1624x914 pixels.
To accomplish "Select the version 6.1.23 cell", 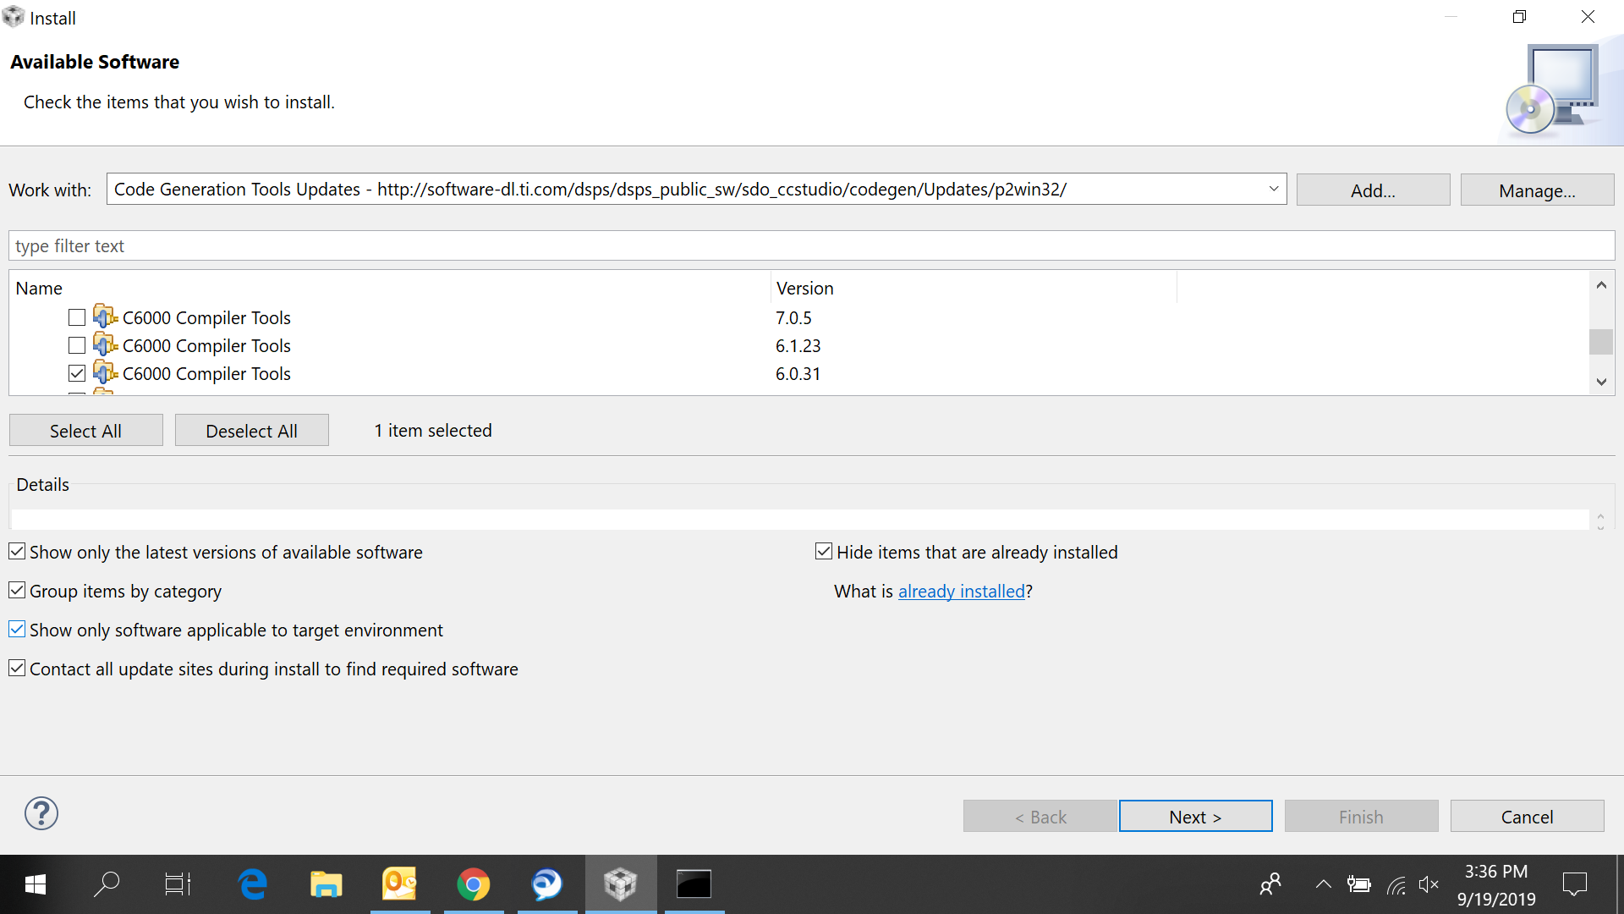I will pyautogui.click(x=798, y=346).
